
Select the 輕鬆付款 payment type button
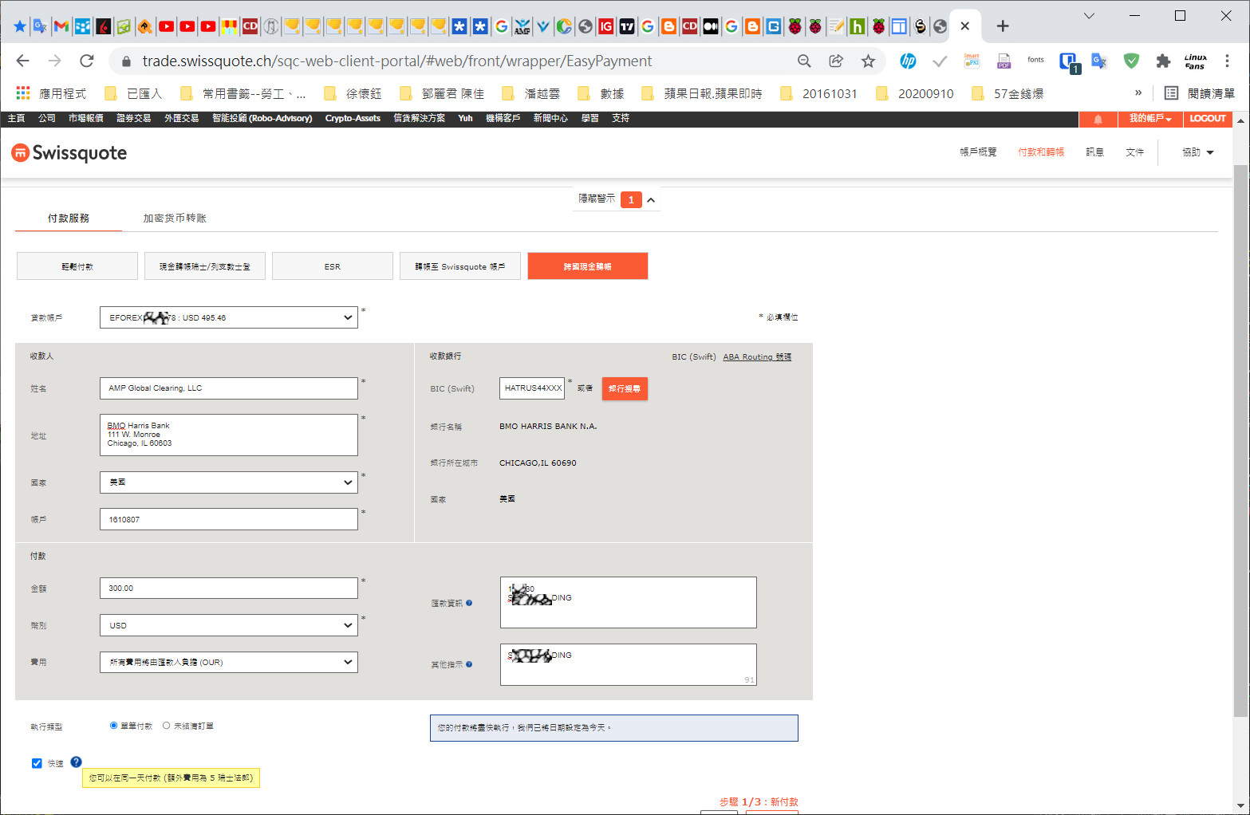(x=77, y=266)
